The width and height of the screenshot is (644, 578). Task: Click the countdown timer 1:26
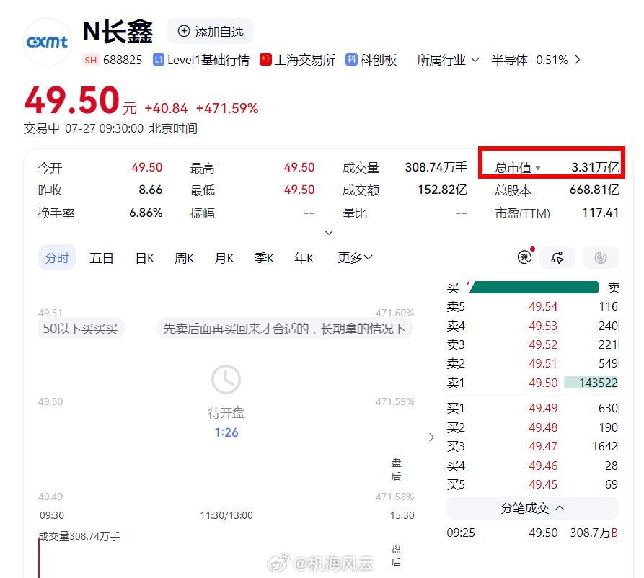pyautogui.click(x=226, y=432)
